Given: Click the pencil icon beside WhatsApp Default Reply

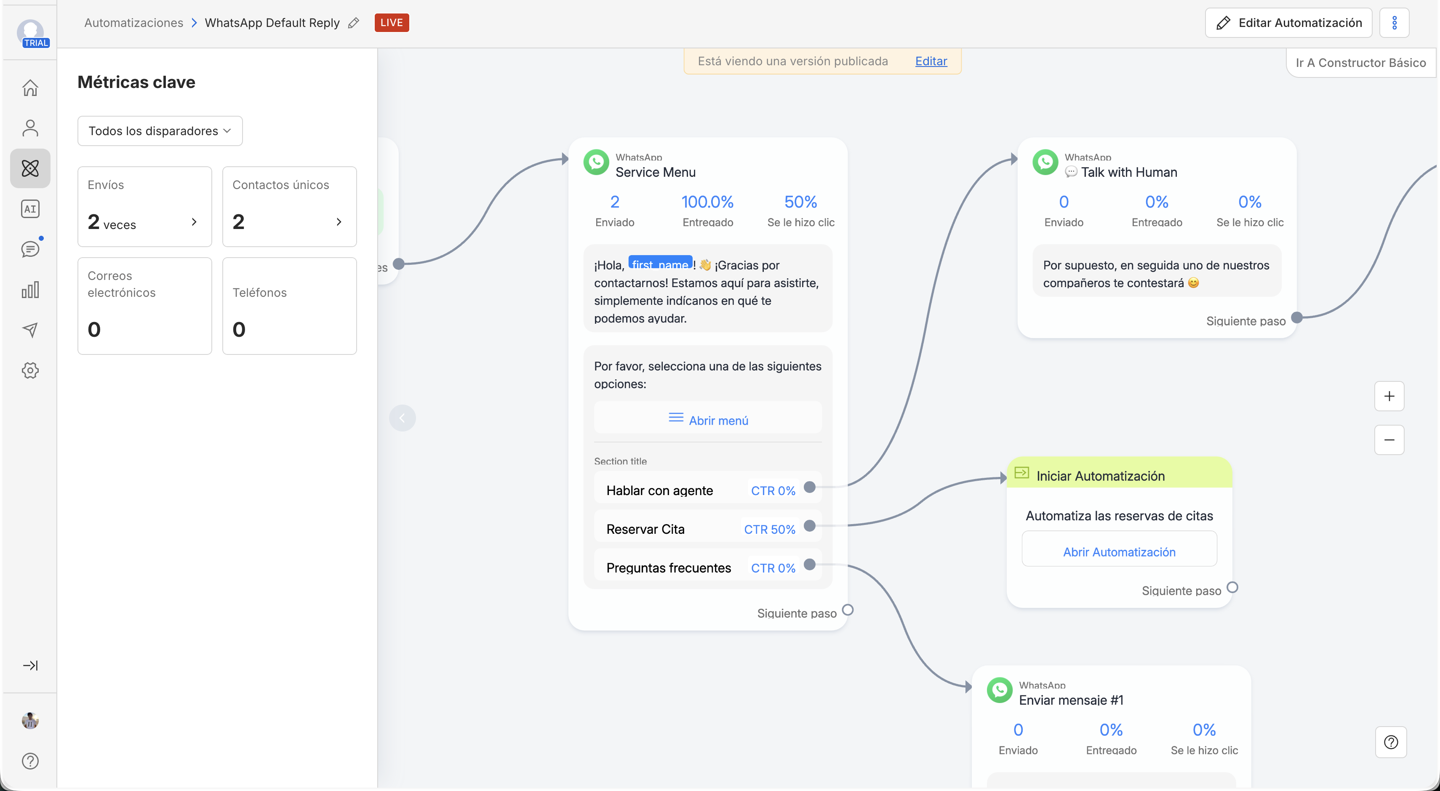Looking at the screenshot, I should [x=353, y=23].
